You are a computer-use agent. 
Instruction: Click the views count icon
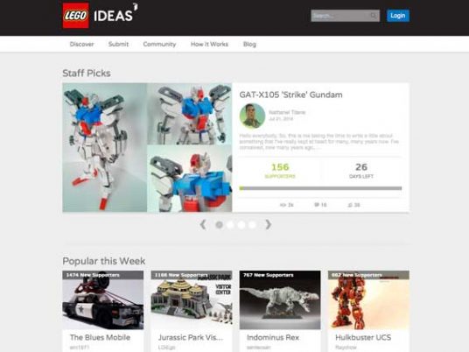(x=283, y=205)
